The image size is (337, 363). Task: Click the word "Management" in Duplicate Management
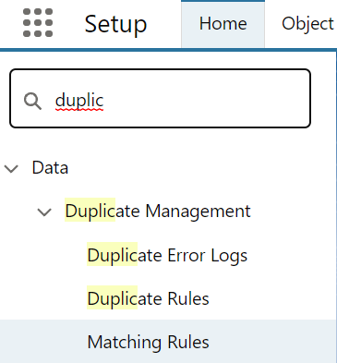coord(198,212)
